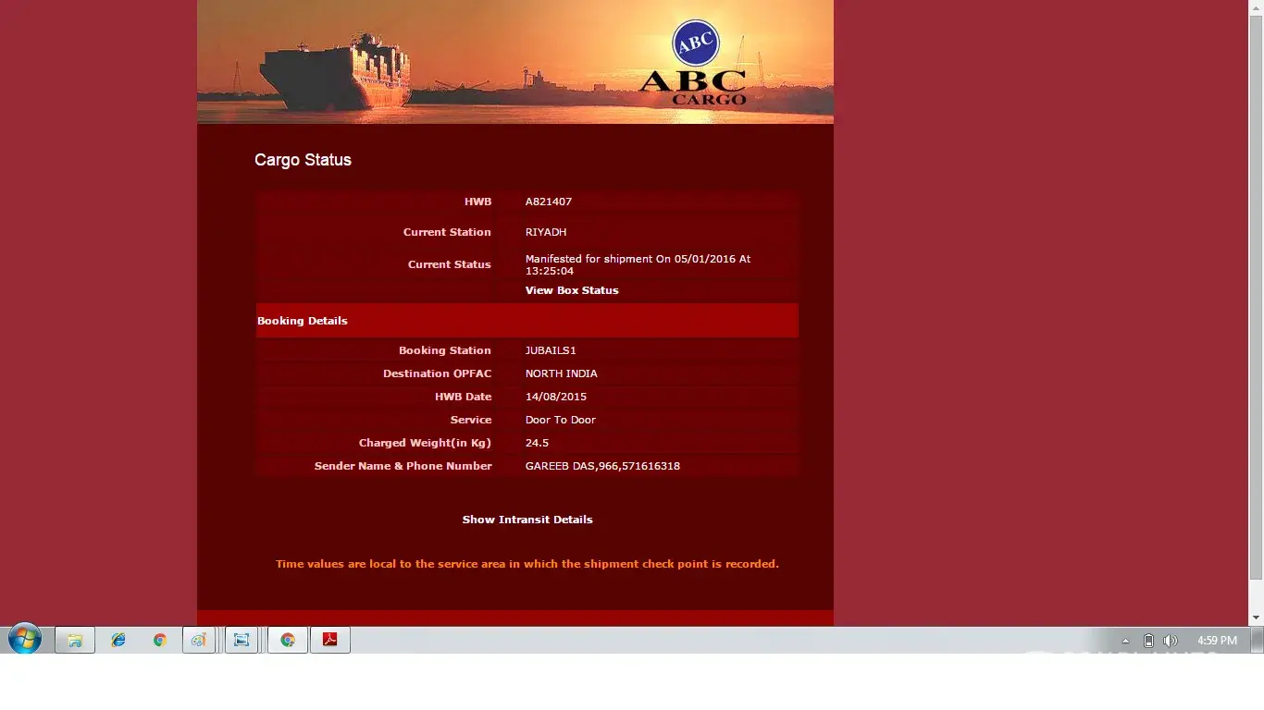The width and height of the screenshot is (1264, 710).
Task: Click the 'Destination OPFAC' label
Action: pos(438,373)
